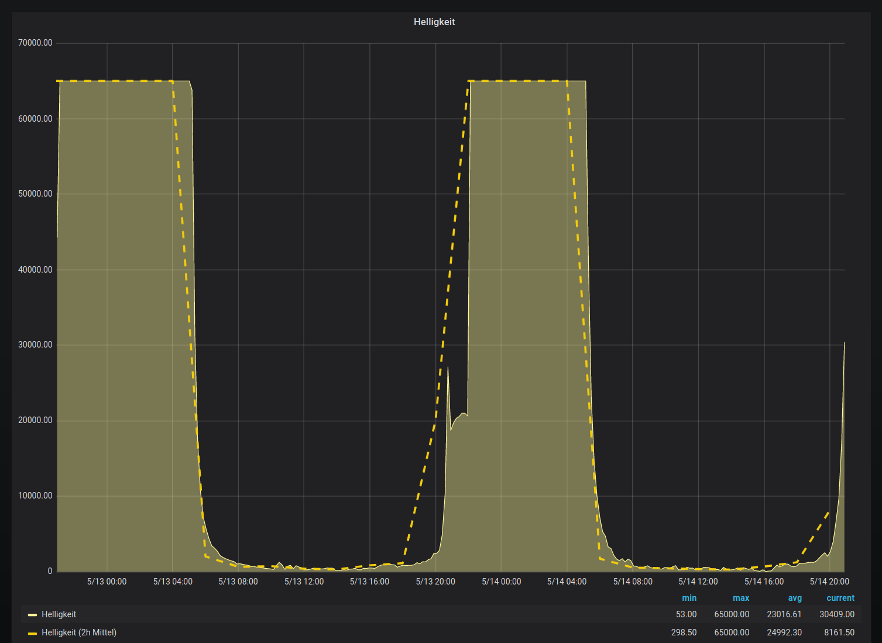Select the Helligkeit min value 53.00
Viewport: 882px width, 643px height.
(686, 614)
